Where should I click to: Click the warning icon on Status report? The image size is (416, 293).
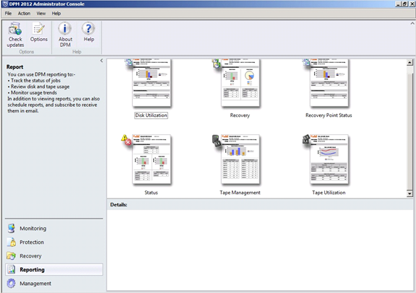[x=126, y=140]
